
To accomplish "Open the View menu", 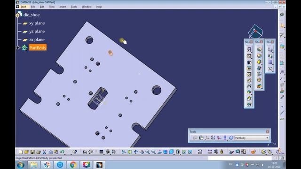I will coord(52,7).
